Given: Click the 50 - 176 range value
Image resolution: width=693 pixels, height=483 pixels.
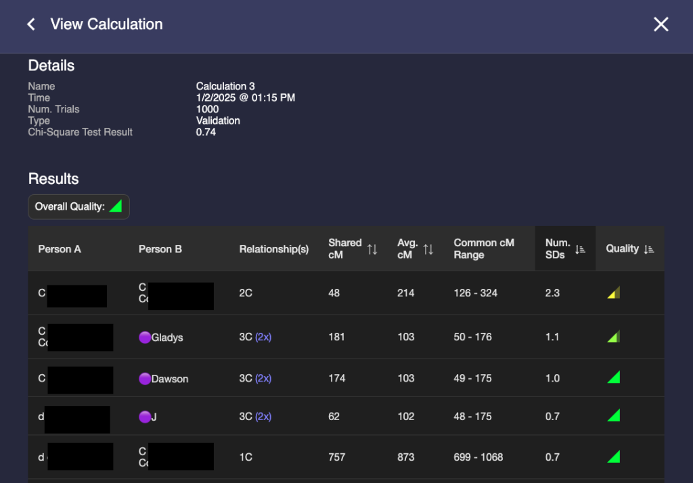Looking at the screenshot, I should click(472, 337).
